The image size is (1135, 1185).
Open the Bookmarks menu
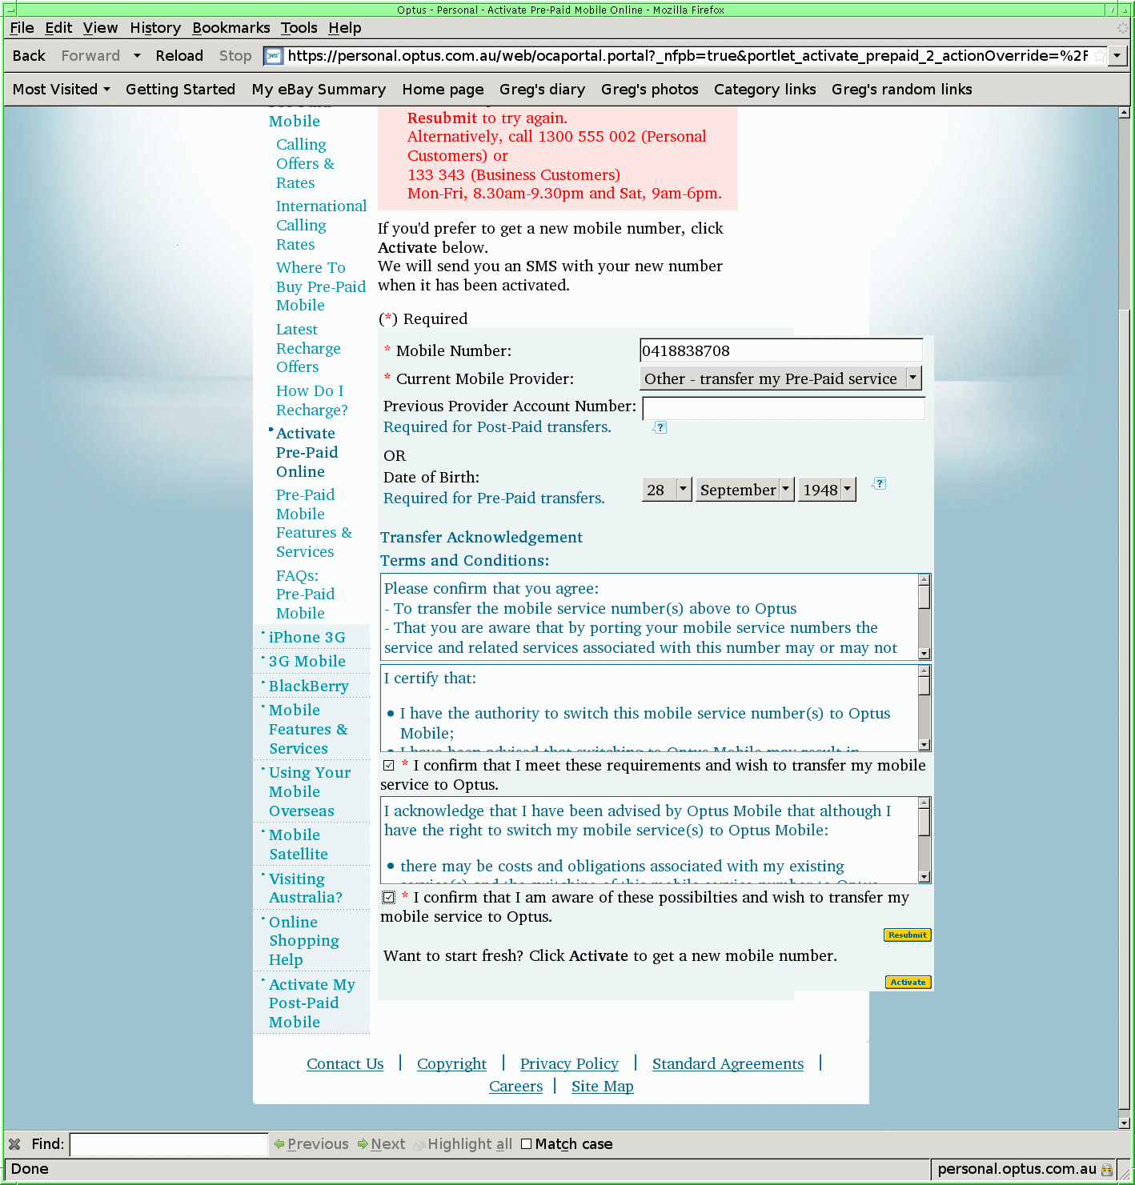pyautogui.click(x=231, y=28)
